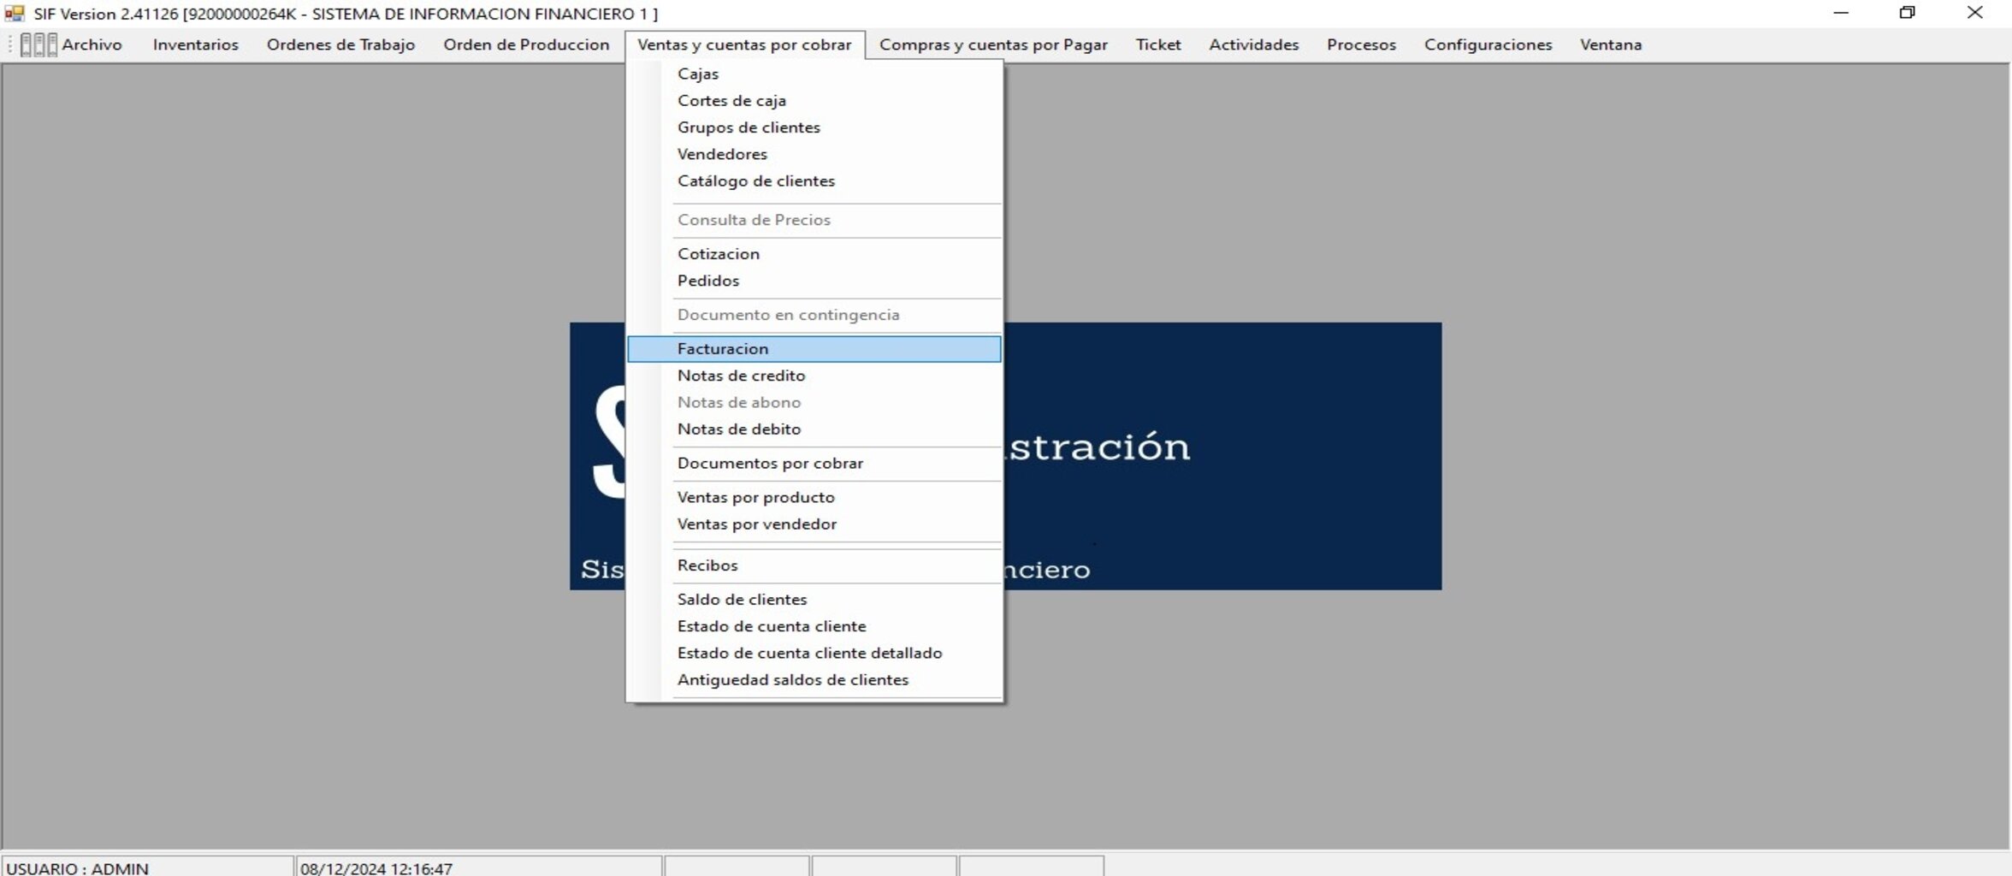Open the Ventana menu
Screen dimensions: 2012x876
coord(1610,44)
